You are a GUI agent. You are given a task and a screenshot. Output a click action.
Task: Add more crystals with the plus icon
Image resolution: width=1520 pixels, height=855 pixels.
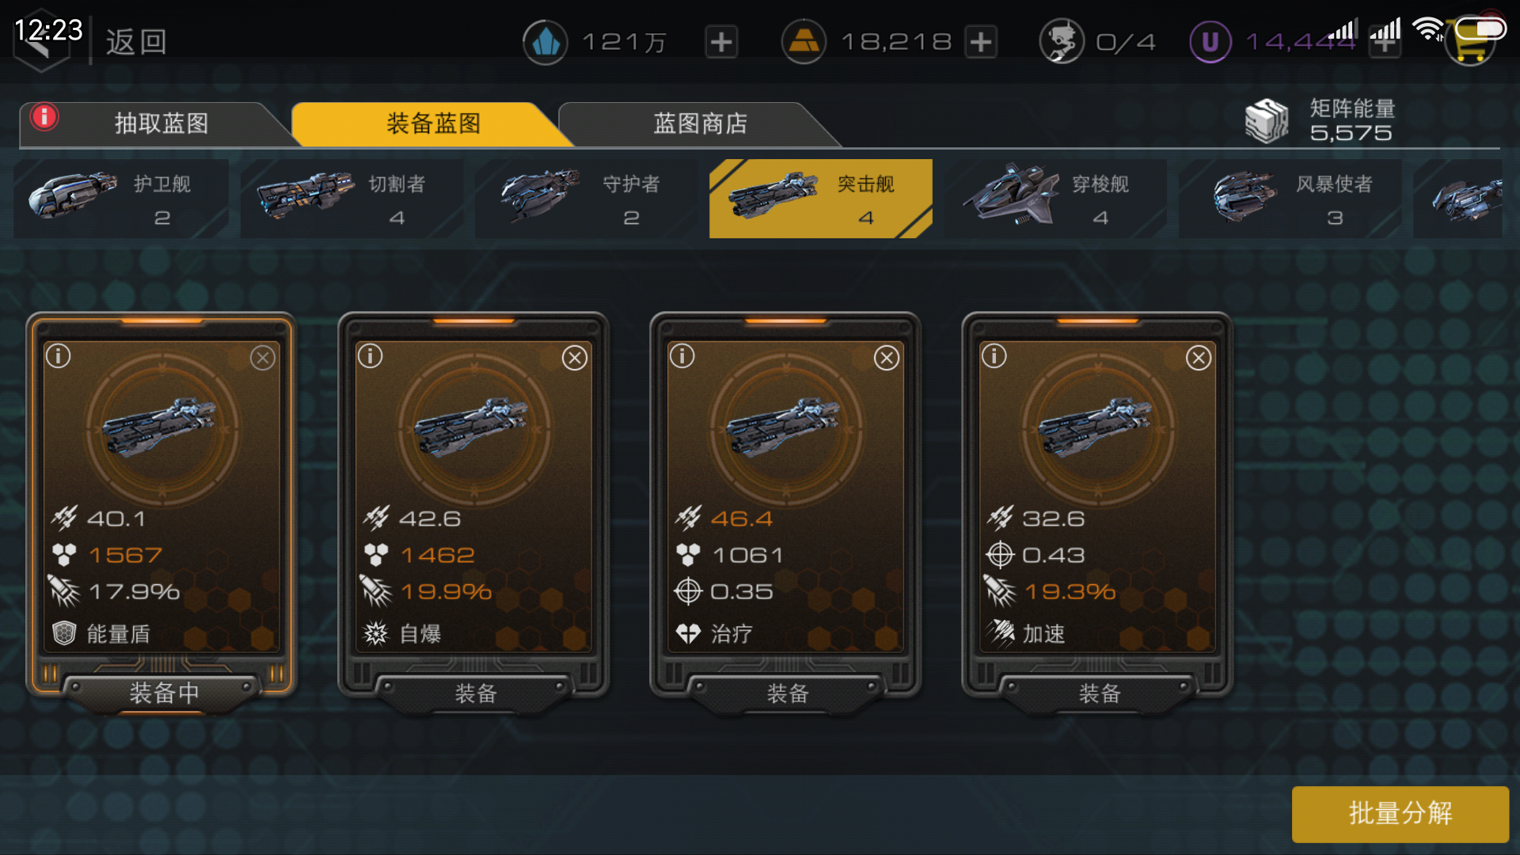[721, 42]
